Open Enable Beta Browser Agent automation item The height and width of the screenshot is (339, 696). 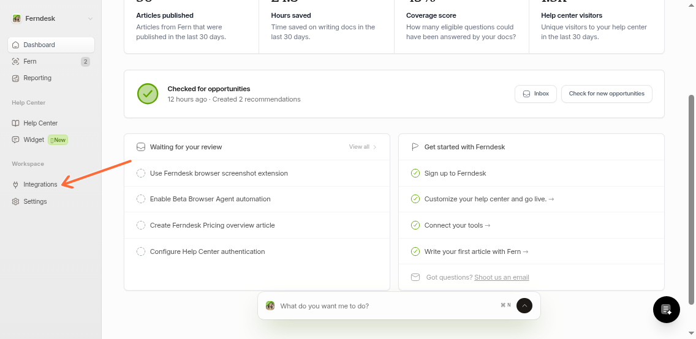[257, 199]
